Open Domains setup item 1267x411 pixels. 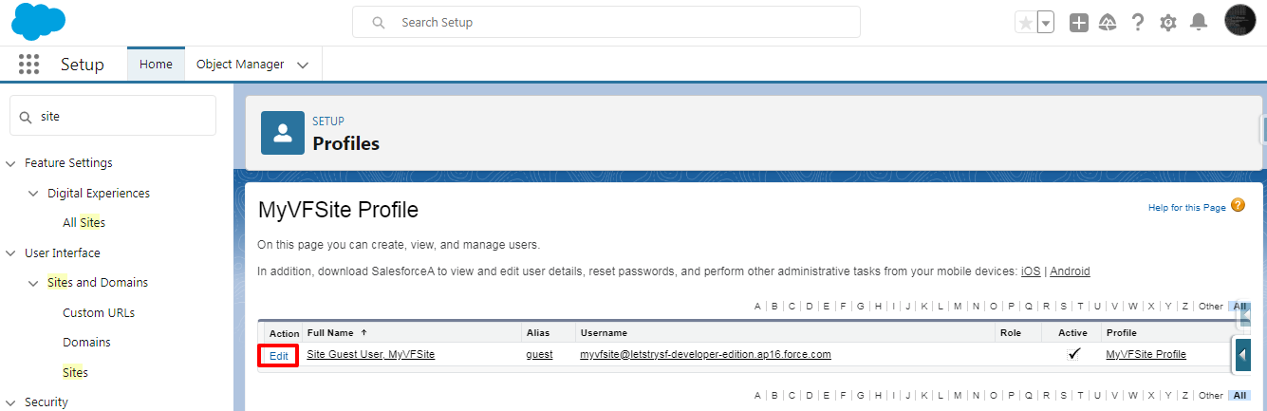pos(86,343)
